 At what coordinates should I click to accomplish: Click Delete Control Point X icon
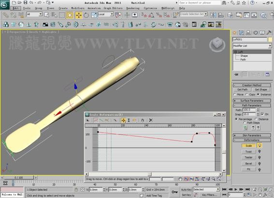(x=151, y=120)
